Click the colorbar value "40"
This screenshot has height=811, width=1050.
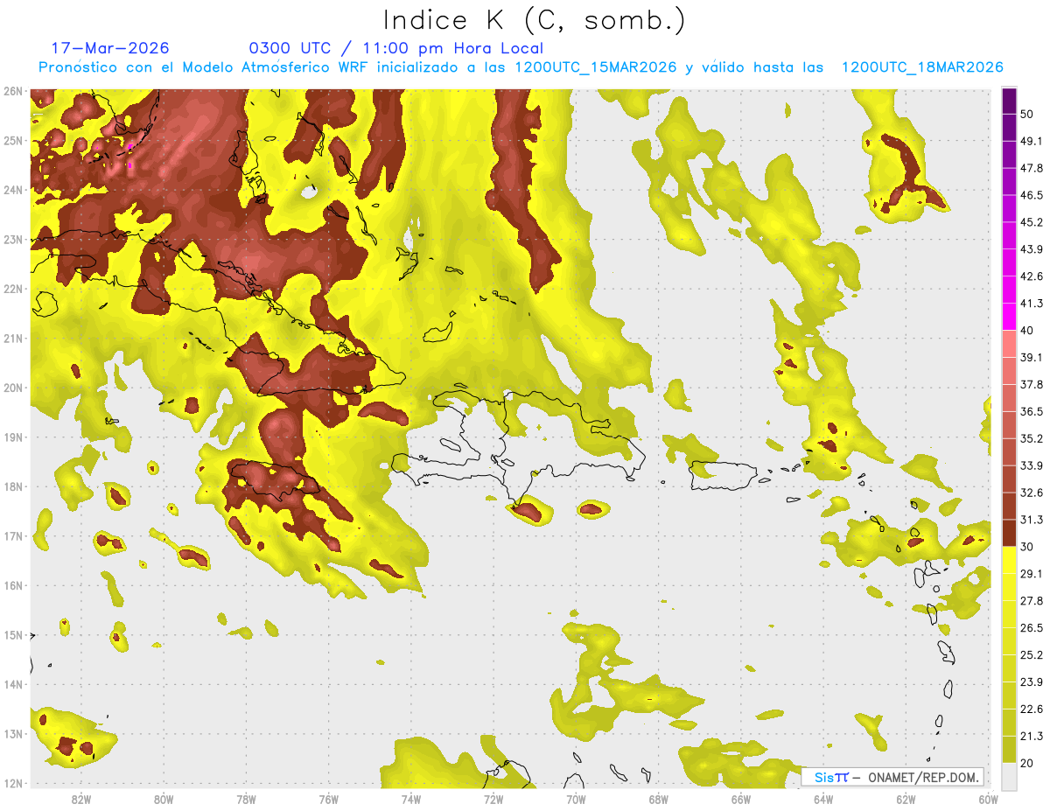1027,330
